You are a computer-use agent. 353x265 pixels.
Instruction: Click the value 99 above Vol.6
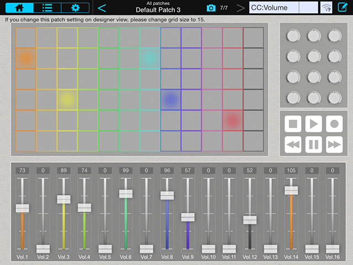126,171
